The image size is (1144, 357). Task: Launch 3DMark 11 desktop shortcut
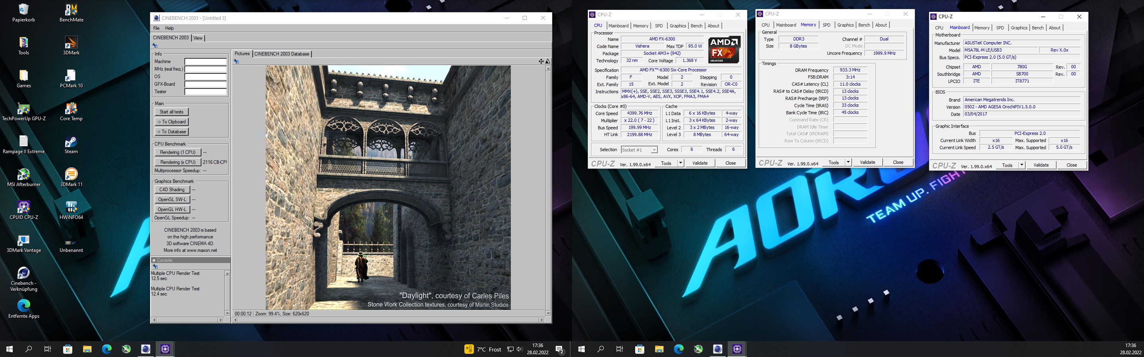71,177
